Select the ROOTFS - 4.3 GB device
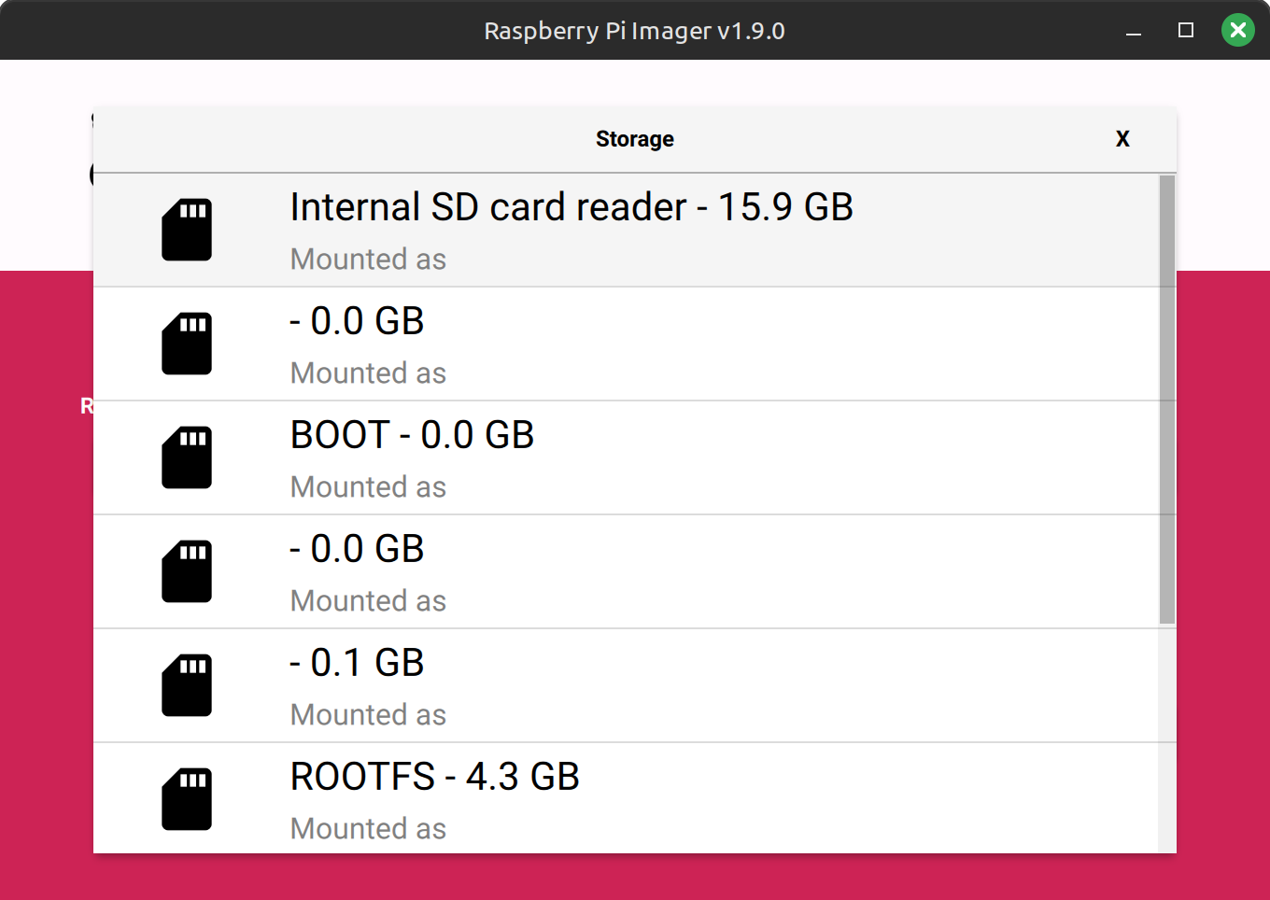This screenshot has width=1270, height=900. (x=626, y=798)
